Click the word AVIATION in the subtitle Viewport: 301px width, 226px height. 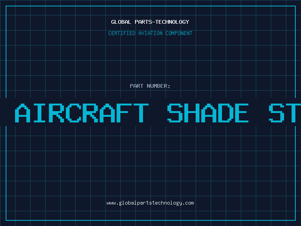pos(150,33)
